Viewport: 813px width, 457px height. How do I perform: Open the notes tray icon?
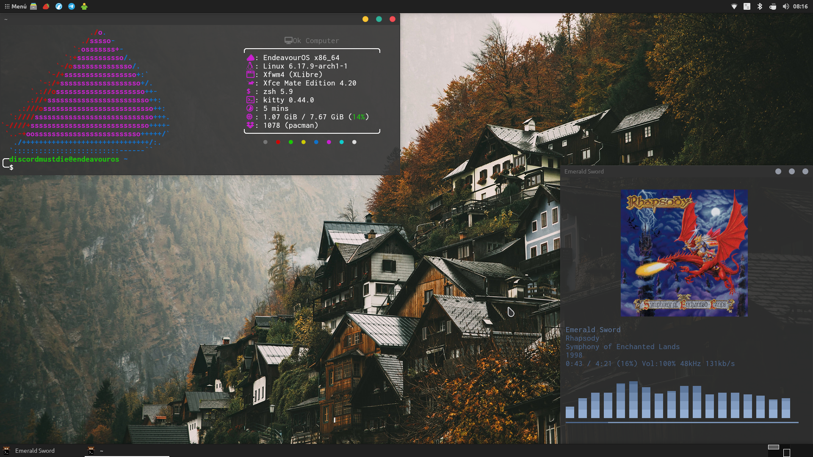tap(747, 6)
